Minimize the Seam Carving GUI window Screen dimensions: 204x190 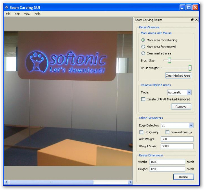click(x=182, y=7)
